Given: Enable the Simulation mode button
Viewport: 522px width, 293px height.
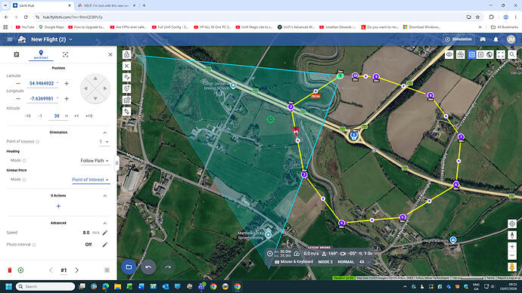Looking at the screenshot, I should [x=458, y=39].
